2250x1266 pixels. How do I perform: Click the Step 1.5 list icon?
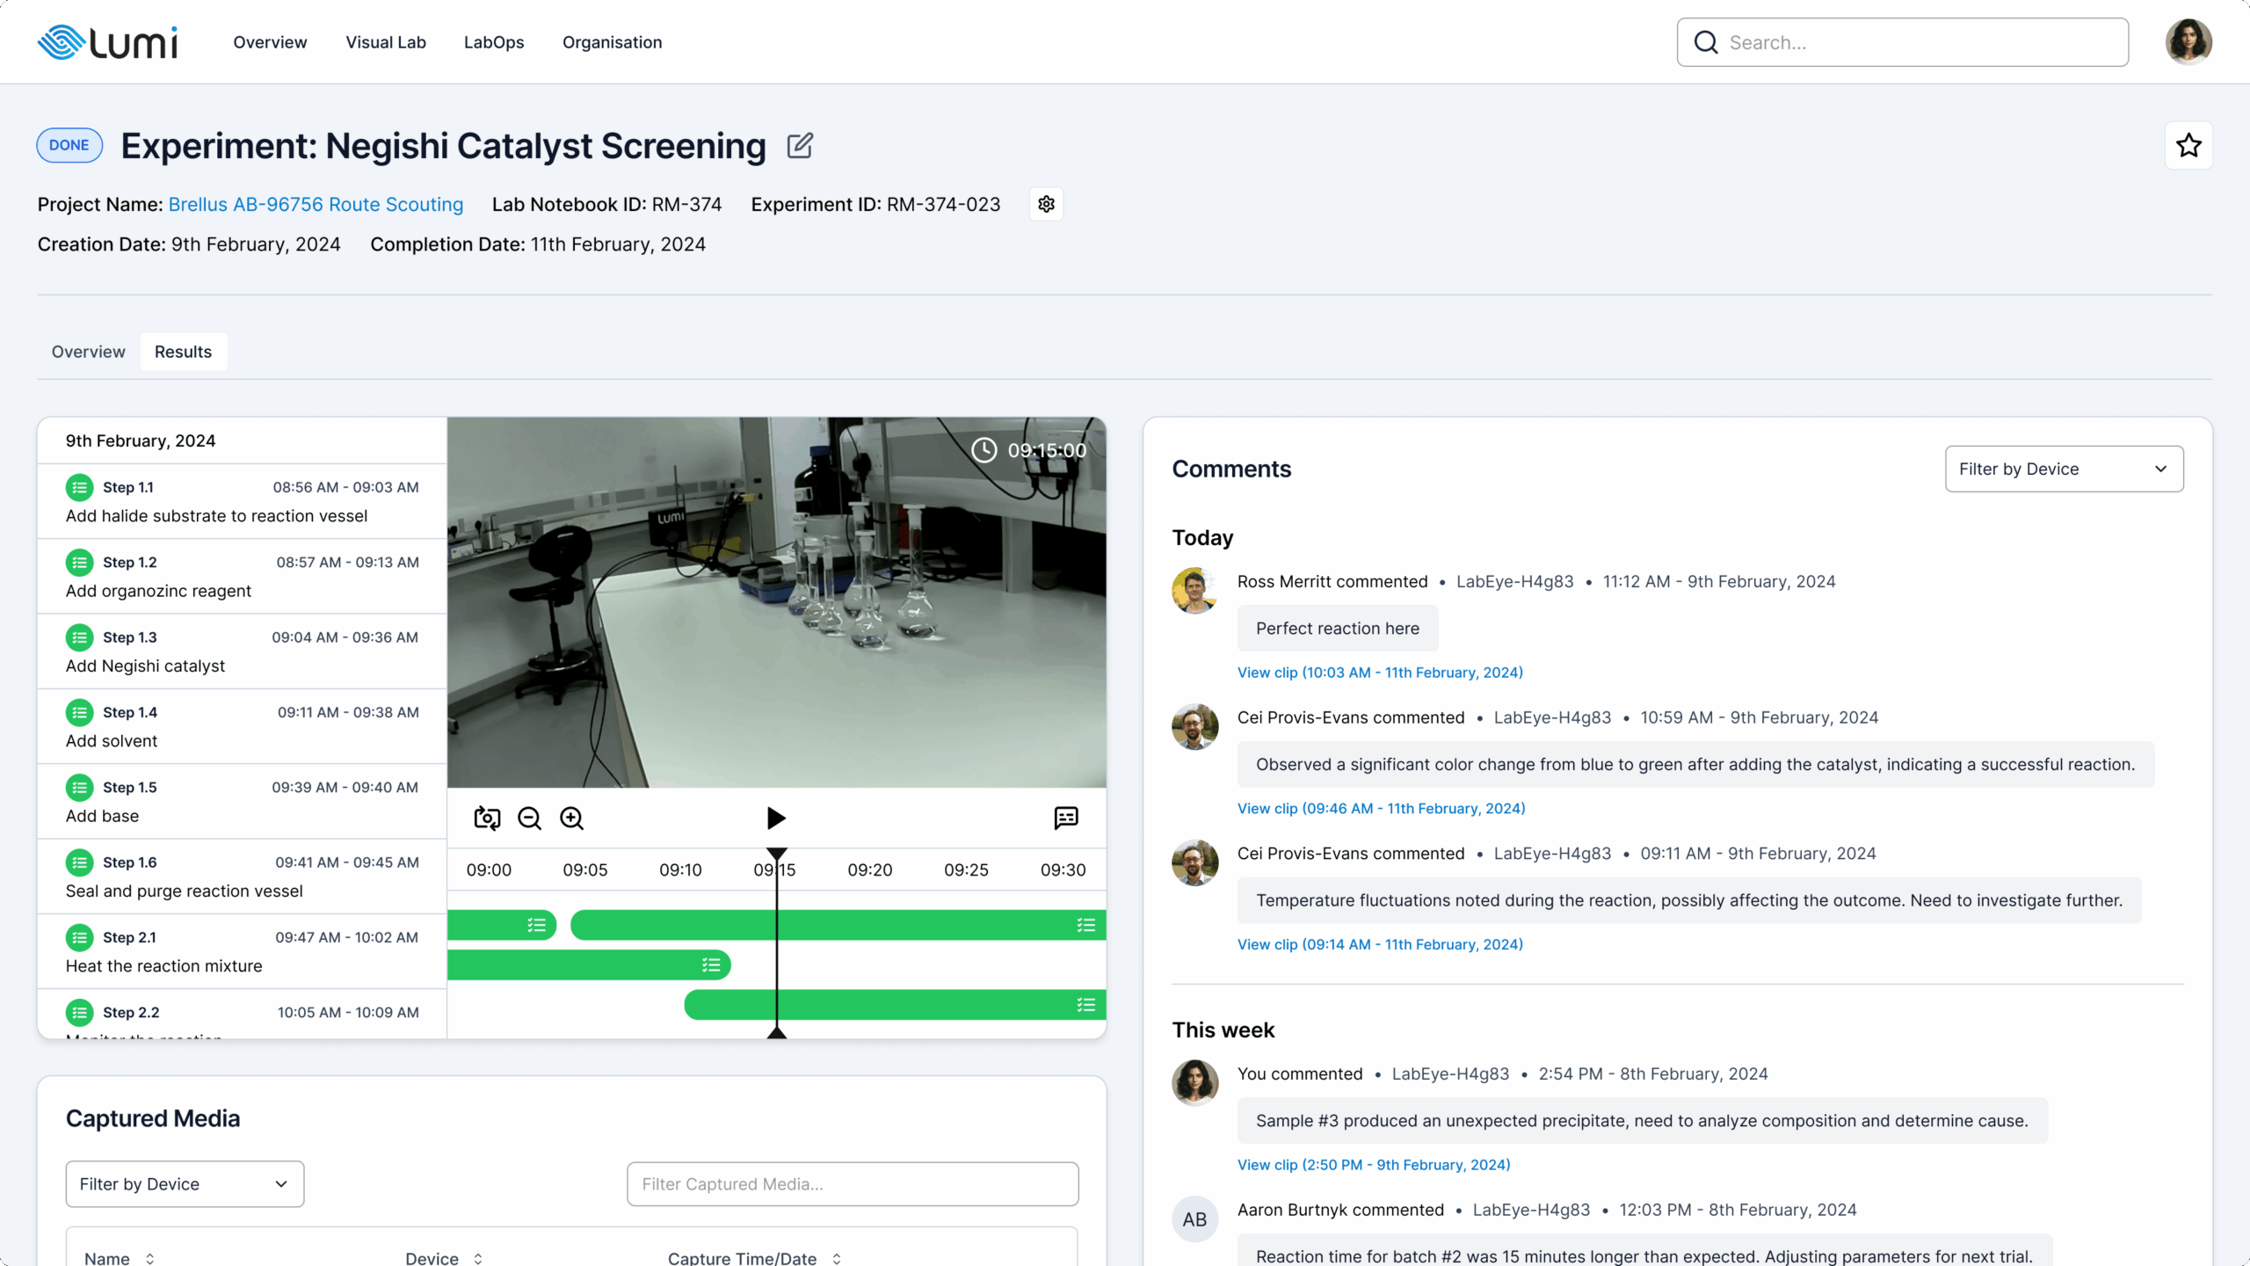pyautogui.click(x=80, y=787)
